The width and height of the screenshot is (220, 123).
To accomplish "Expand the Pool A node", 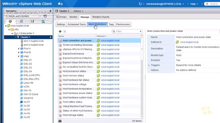I will 19,49.
